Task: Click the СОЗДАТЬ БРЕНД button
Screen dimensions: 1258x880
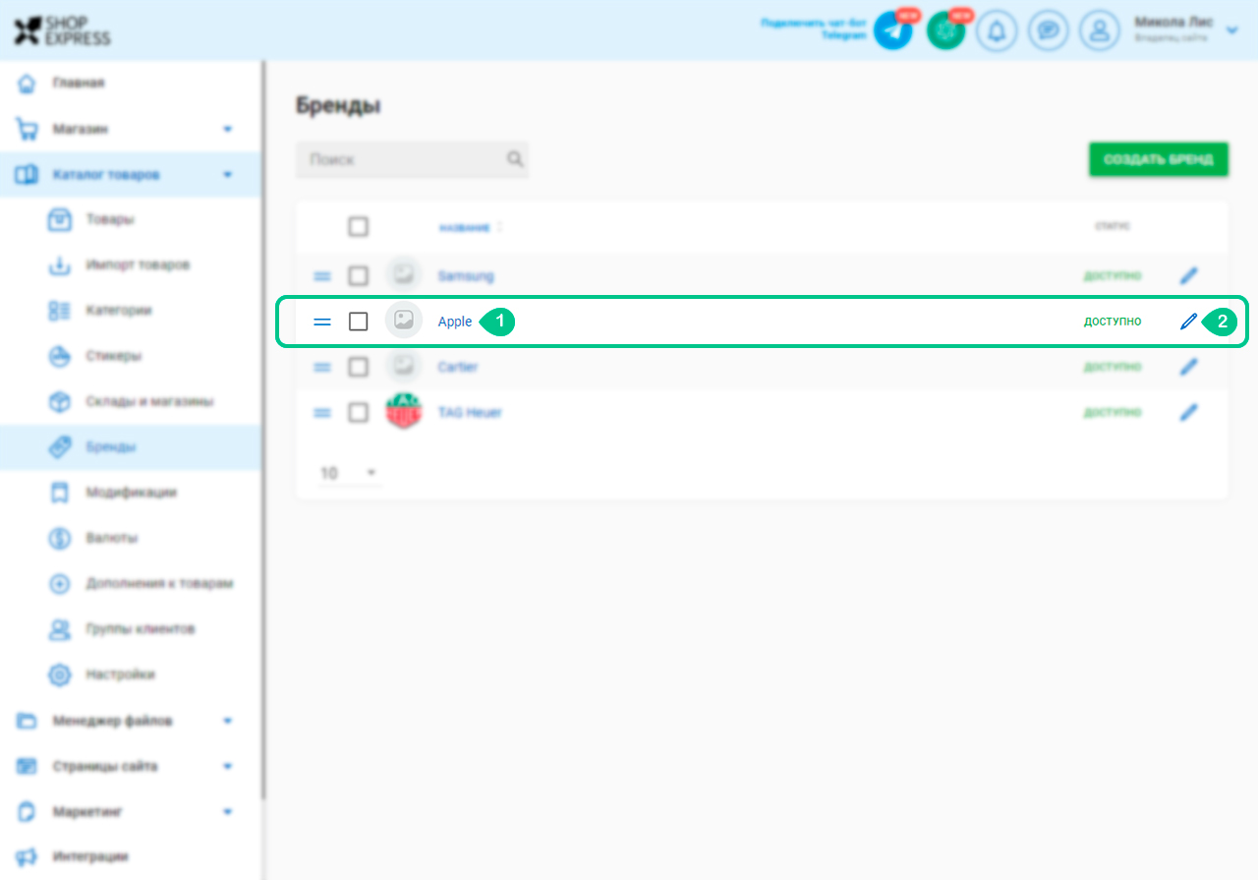Action: pos(1159,159)
